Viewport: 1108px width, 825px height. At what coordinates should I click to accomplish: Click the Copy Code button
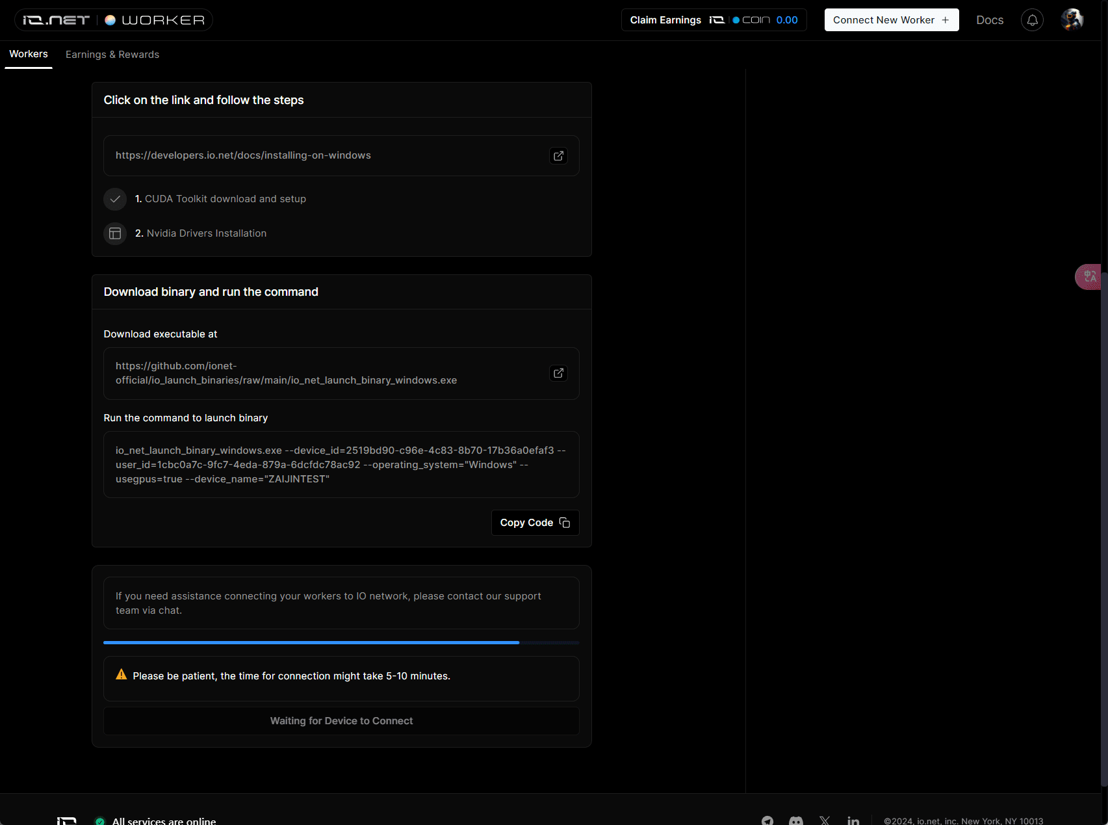point(535,523)
